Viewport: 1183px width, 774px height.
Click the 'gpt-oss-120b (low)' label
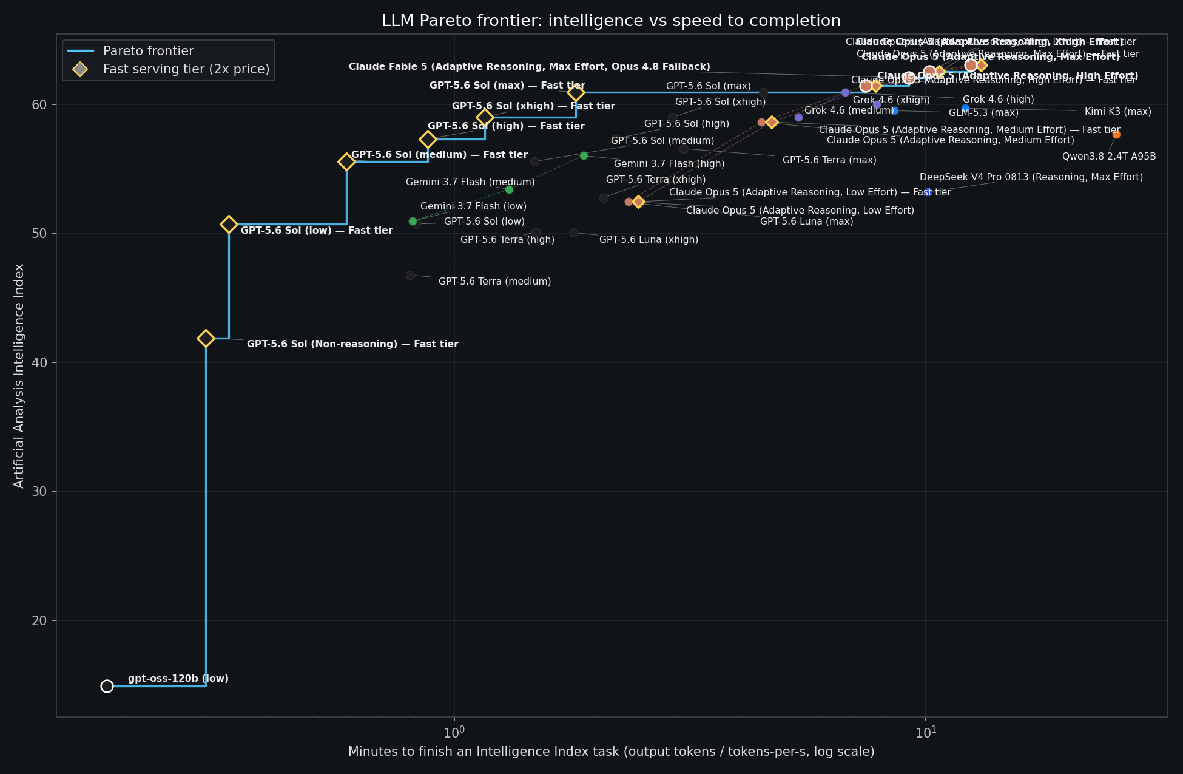tap(178, 679)
